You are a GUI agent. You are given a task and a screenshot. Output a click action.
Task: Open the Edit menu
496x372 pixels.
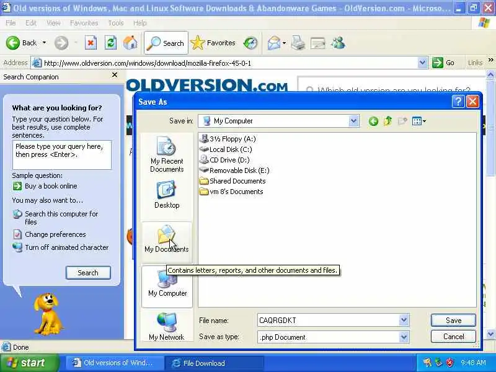click(x=30, y=23)
